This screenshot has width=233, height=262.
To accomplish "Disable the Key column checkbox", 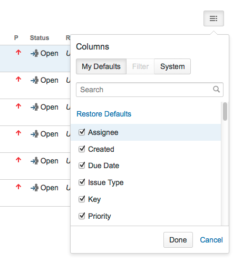I will pos(82,199).
